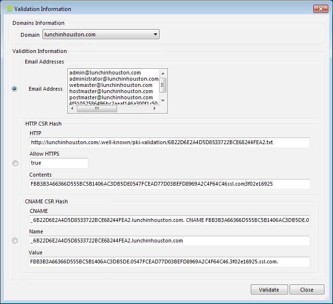Viewport: 333px width, 304px height.
Task: Click the Close button at bottom
Action: tap(307, 290)
